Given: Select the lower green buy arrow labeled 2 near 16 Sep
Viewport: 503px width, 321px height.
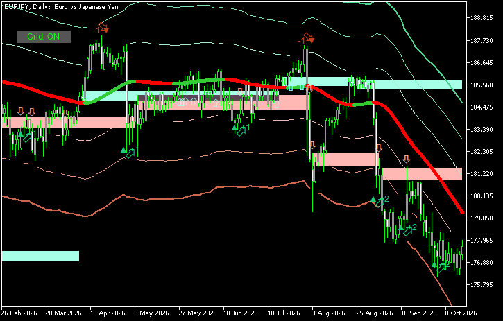Looking at the screenshot, I should coord(408,230).
